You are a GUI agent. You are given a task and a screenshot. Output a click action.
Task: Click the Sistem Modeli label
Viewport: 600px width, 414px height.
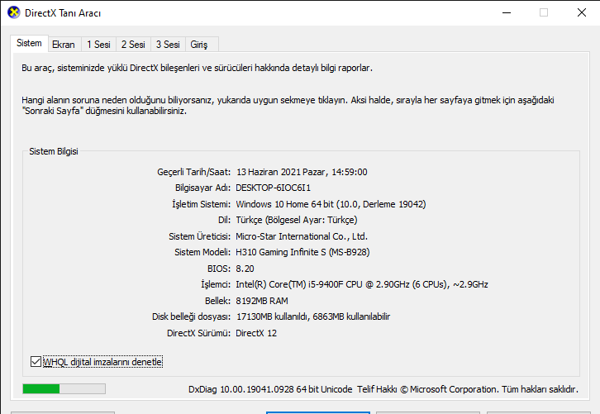202,252
